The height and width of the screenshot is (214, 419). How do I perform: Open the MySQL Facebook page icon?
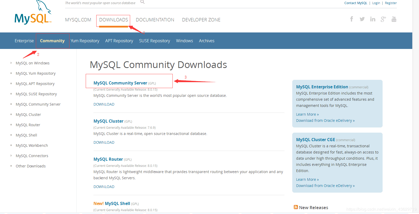point(351,19)
